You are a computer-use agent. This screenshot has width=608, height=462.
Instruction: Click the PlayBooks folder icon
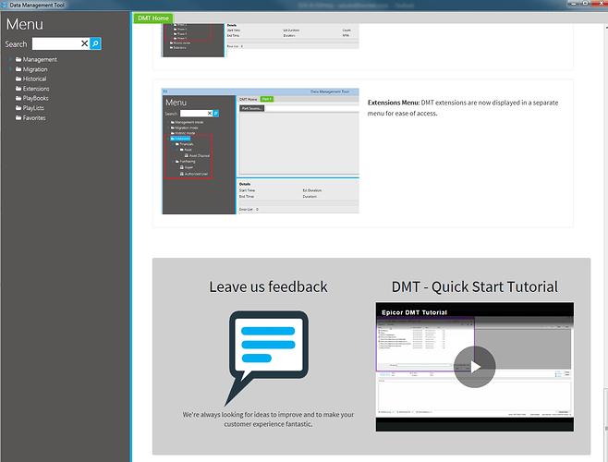pyautogui.click(x=18, y=98)
